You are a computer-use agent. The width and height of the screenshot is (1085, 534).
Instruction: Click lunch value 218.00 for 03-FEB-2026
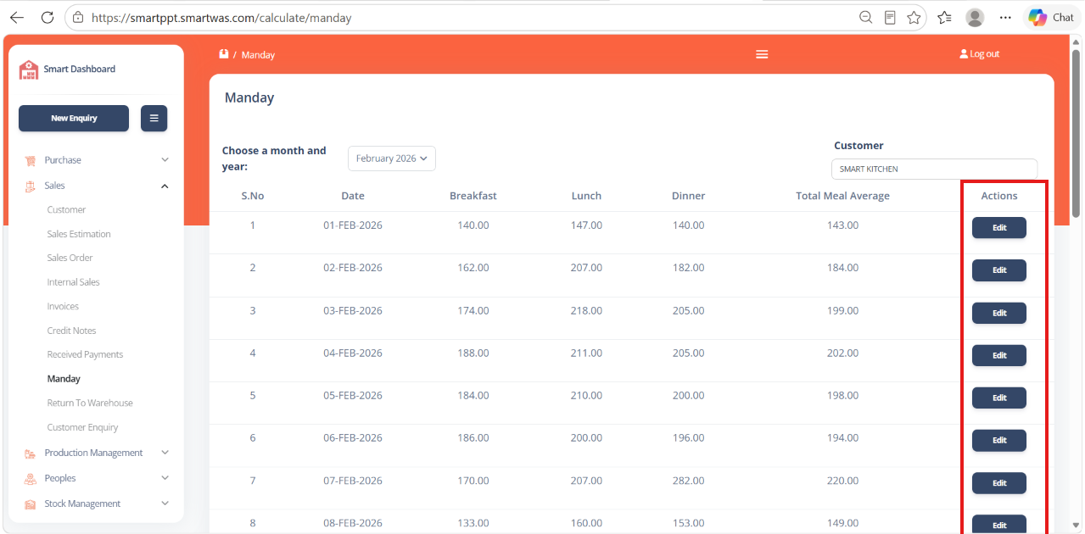pyautogui.click(x=586, y=311)
